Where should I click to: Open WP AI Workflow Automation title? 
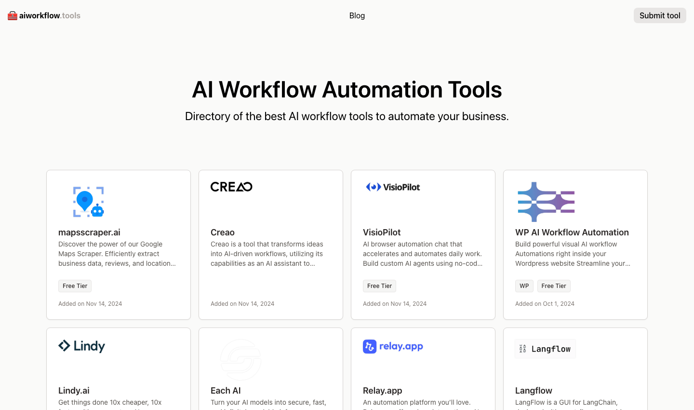572,232
